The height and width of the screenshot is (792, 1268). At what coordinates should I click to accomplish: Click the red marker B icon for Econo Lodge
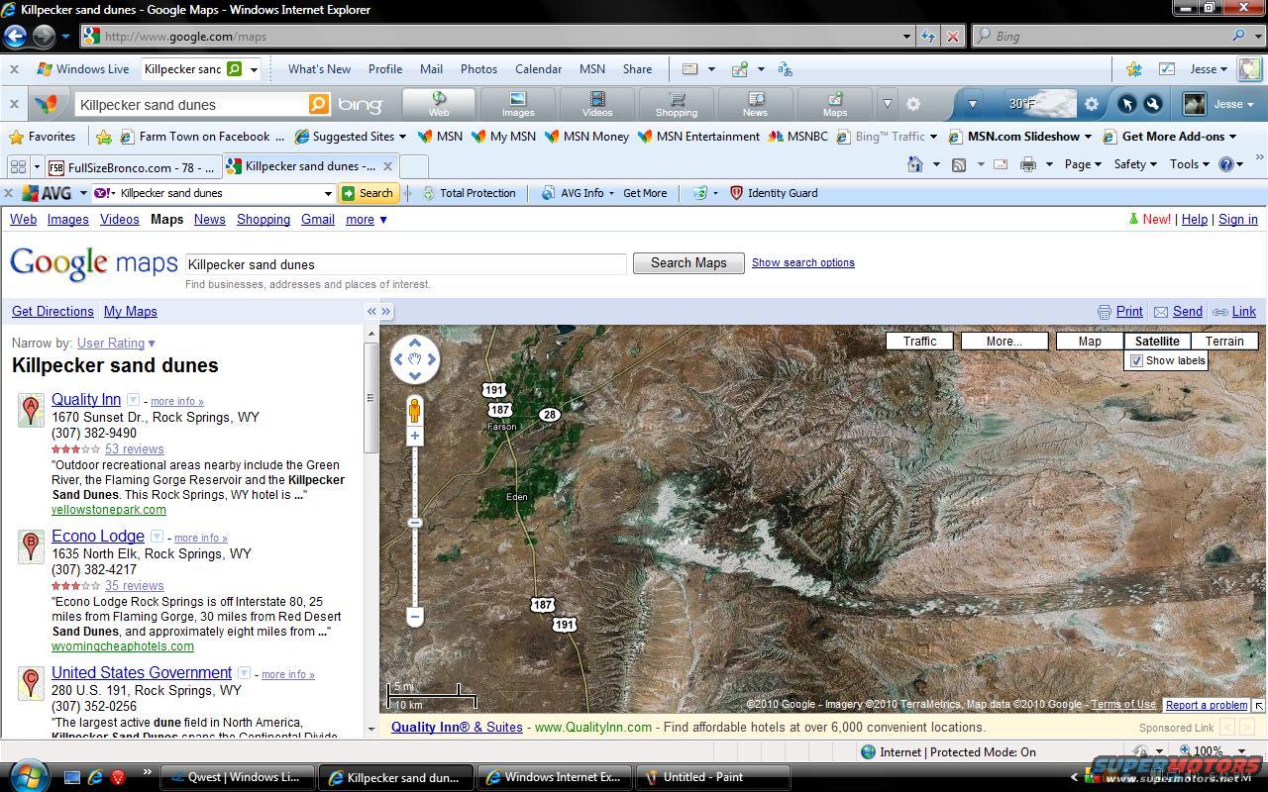(x=31, y=545)
